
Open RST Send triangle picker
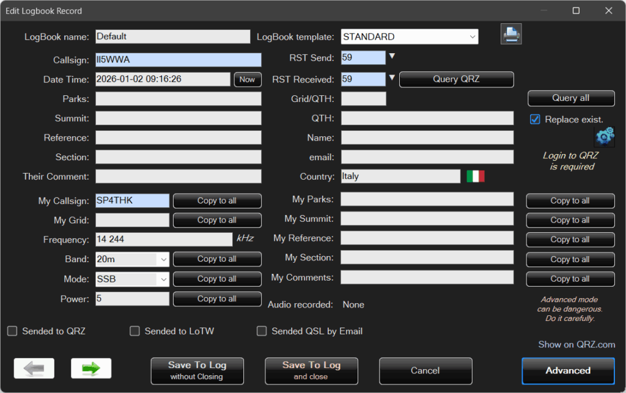click(x=392, y=56)
